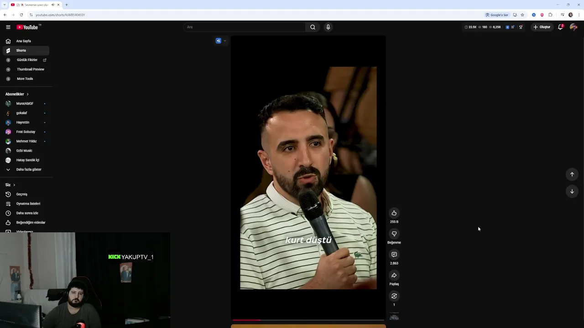
Task: Open the Ozbi Music channel
Action: (x=26, y=150)
